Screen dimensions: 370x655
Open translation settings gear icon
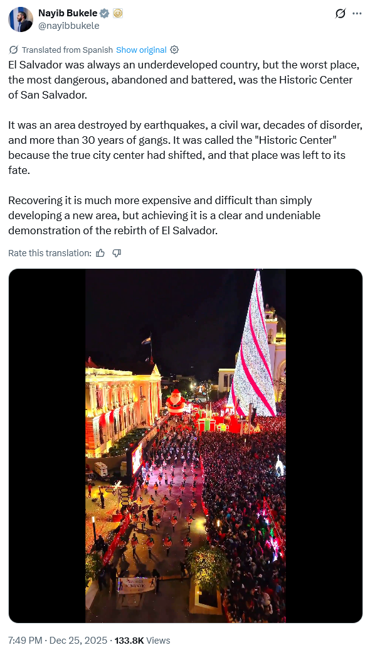(x=174, y=50)
